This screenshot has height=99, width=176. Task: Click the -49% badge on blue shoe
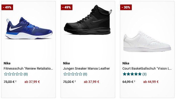click(7, 7)
